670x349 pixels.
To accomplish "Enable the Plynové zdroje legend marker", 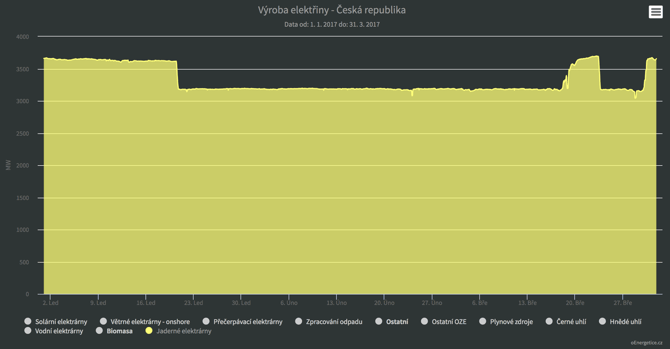I will (x=483, y=322).
